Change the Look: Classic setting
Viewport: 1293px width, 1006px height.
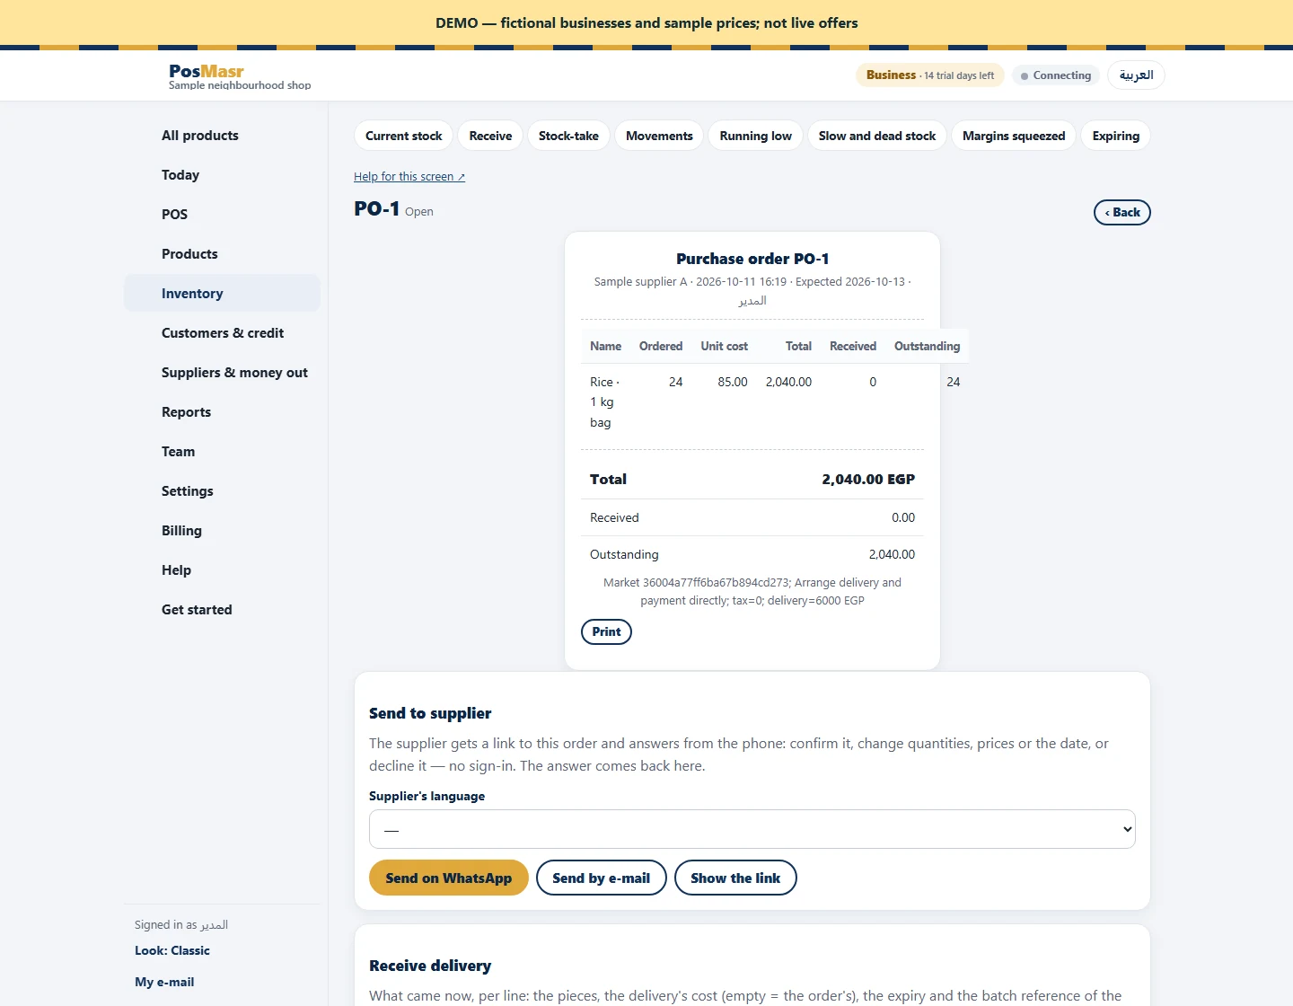pyautogui.click(x=172, y=950)
